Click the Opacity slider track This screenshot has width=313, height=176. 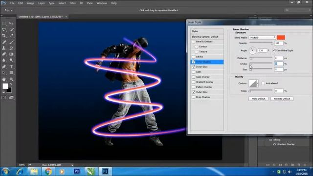[x=261, y=43]
